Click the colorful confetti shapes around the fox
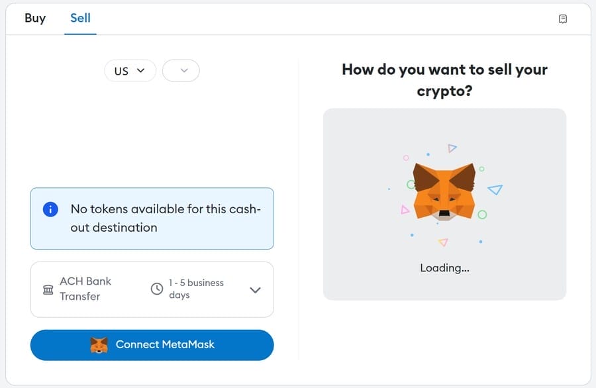This screenshot has height=388, width=596. coord(407,158)
